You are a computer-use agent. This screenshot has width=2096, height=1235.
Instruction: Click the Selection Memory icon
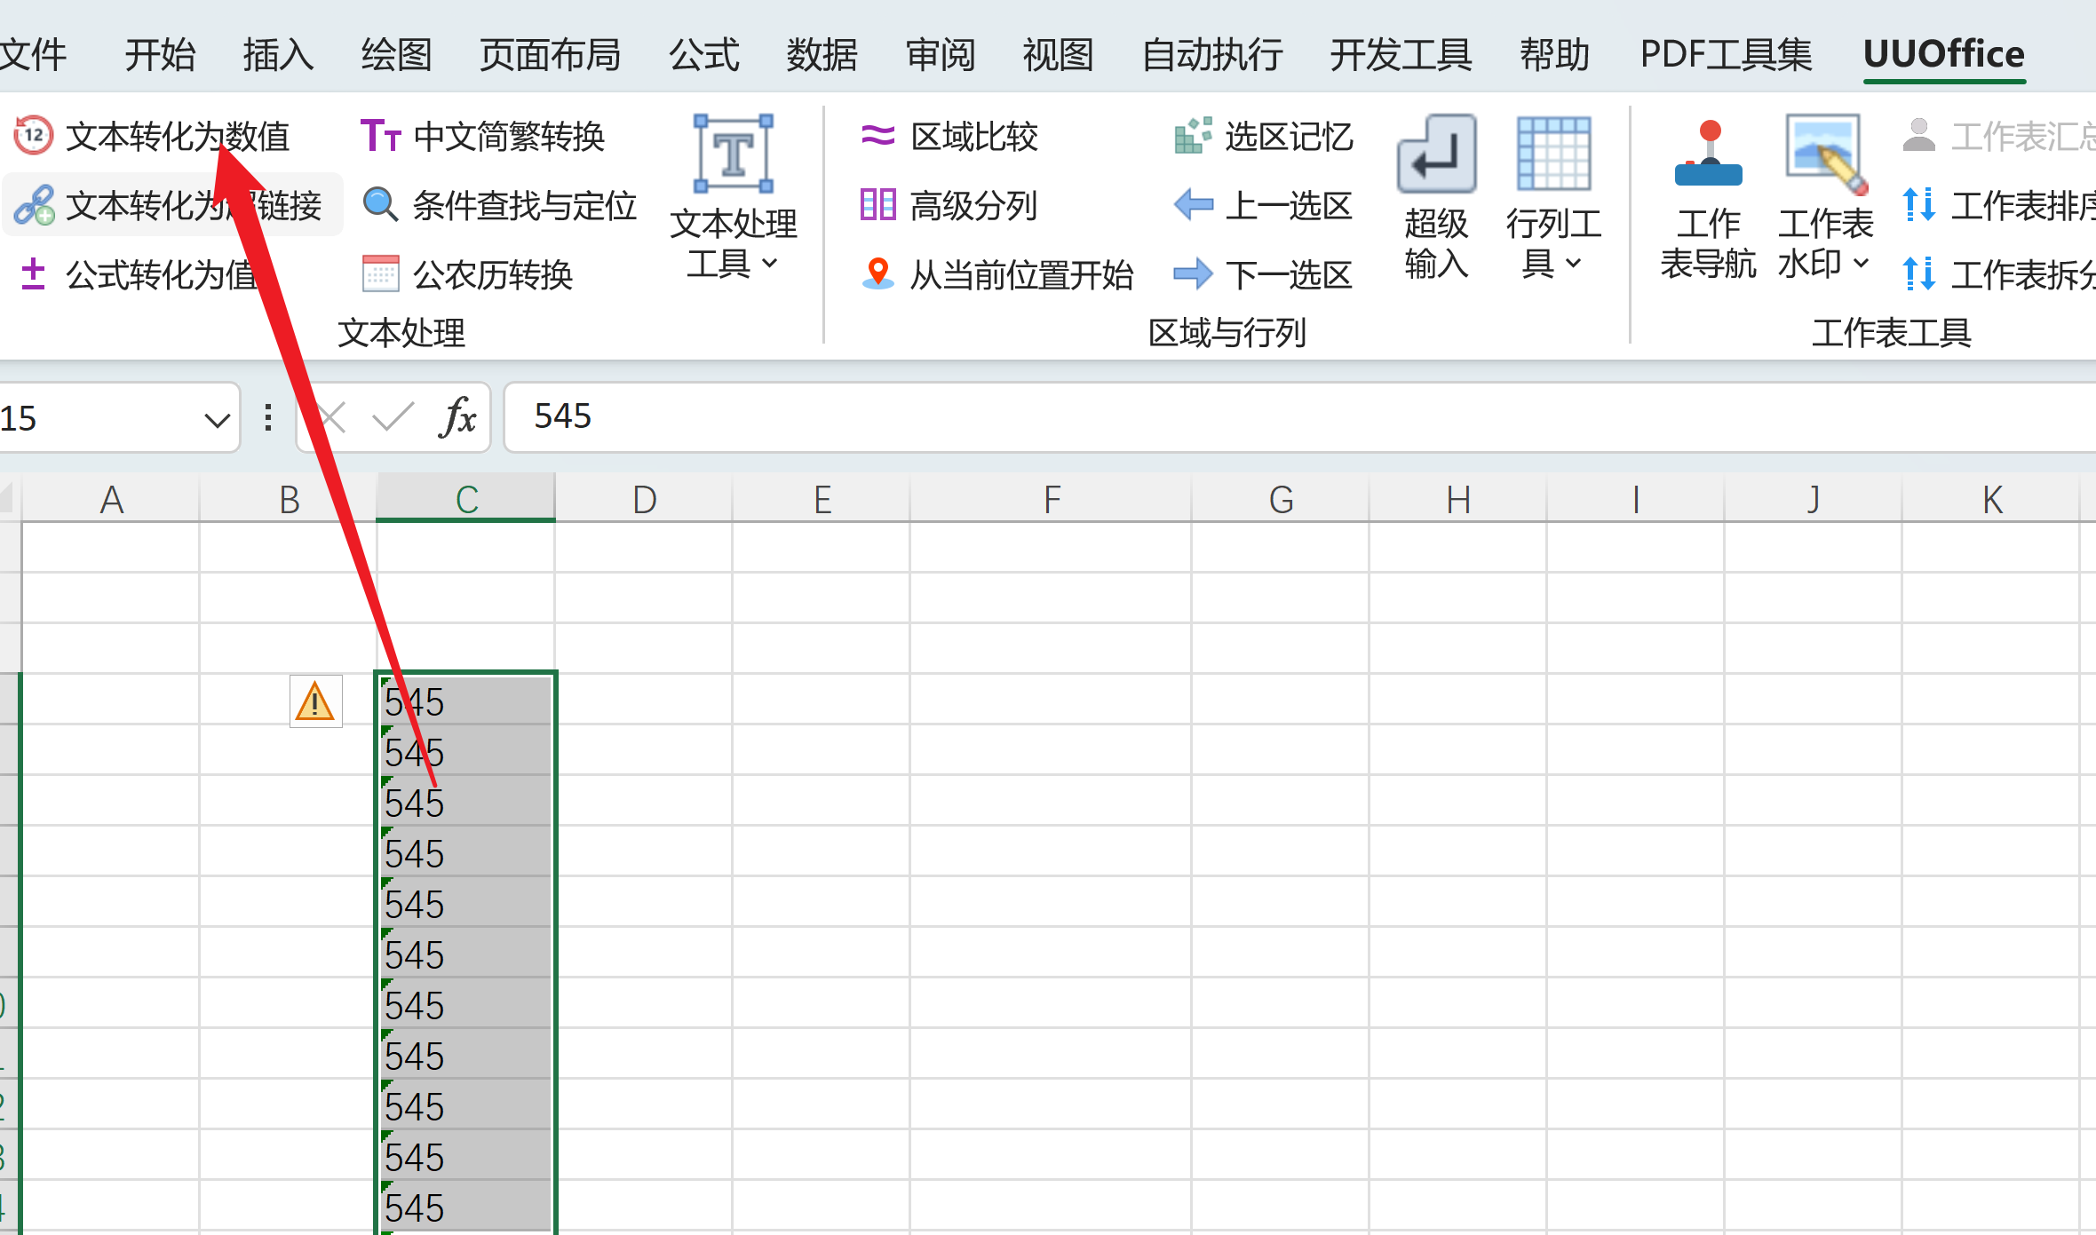[x=1193, y=136]
